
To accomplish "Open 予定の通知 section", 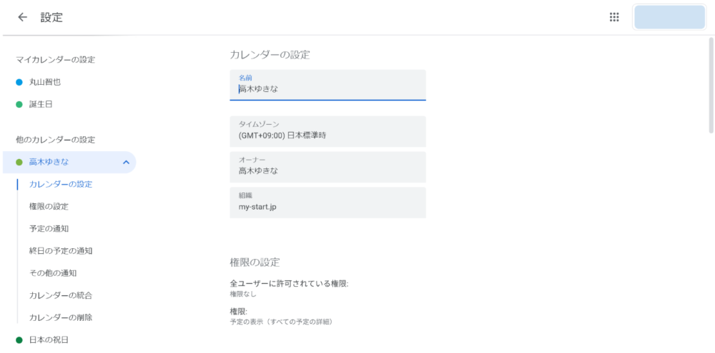I will [49, 228].
